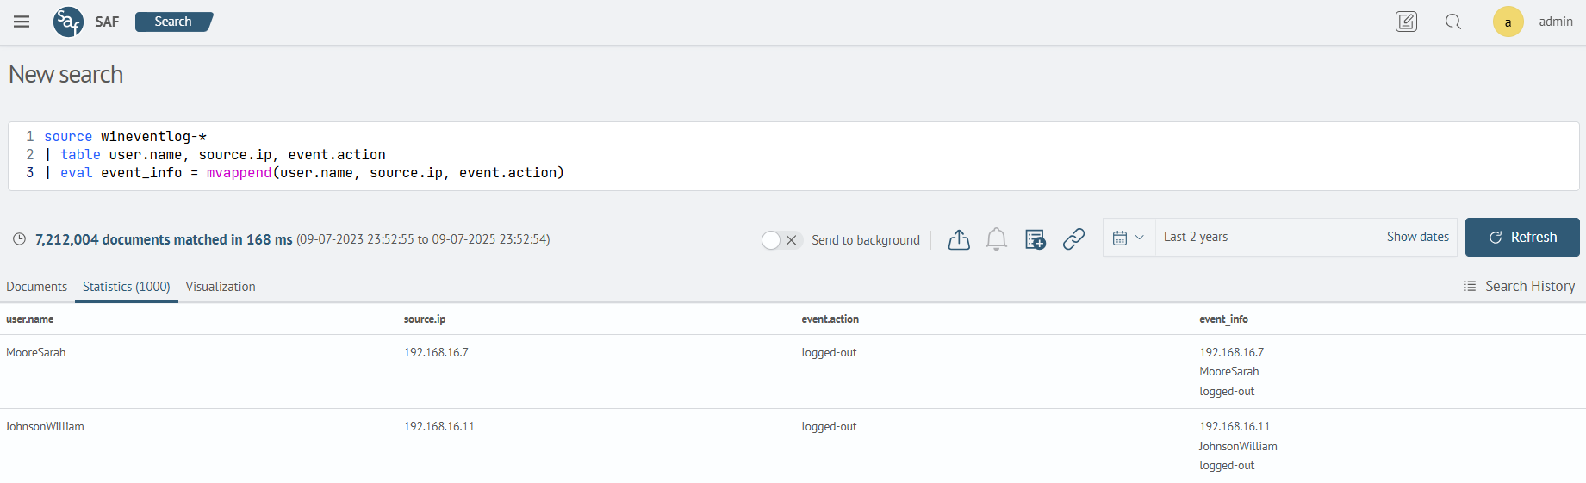Select the Statistics (1000) tab
Screen dimensions: 1586x483
(x=127, y=287)
